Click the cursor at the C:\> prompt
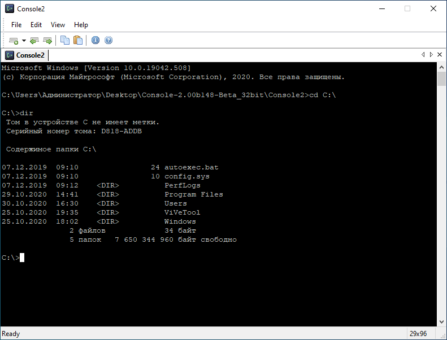447x340 pixels. pos(22,258)
